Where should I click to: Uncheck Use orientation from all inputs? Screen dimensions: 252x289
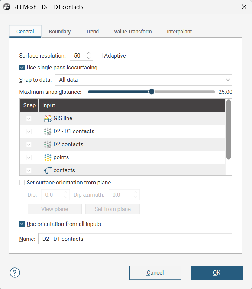[x=22, y=224]
